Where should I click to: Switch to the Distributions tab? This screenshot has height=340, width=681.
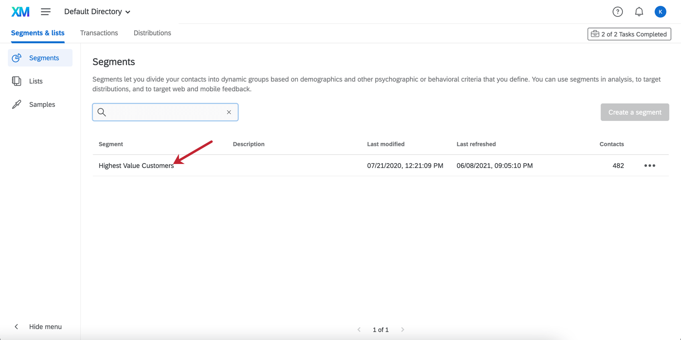pyautogui.click(x=152, y=33)
